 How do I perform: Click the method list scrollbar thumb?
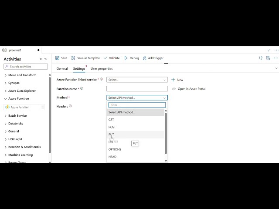(x=166, y=133)
